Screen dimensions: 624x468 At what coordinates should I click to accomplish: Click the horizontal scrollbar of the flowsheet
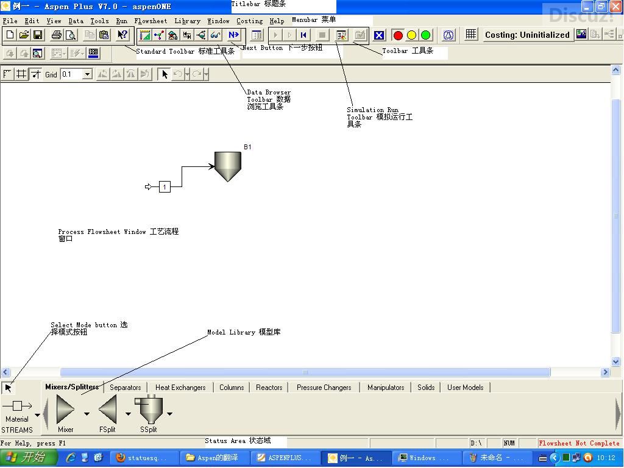[x=305, y=372]
